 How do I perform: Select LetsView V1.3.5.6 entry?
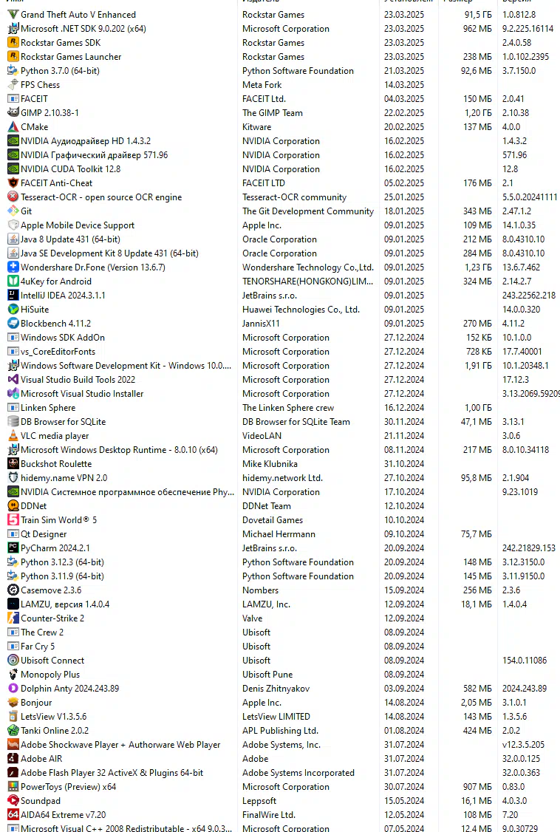click(53, 717)
